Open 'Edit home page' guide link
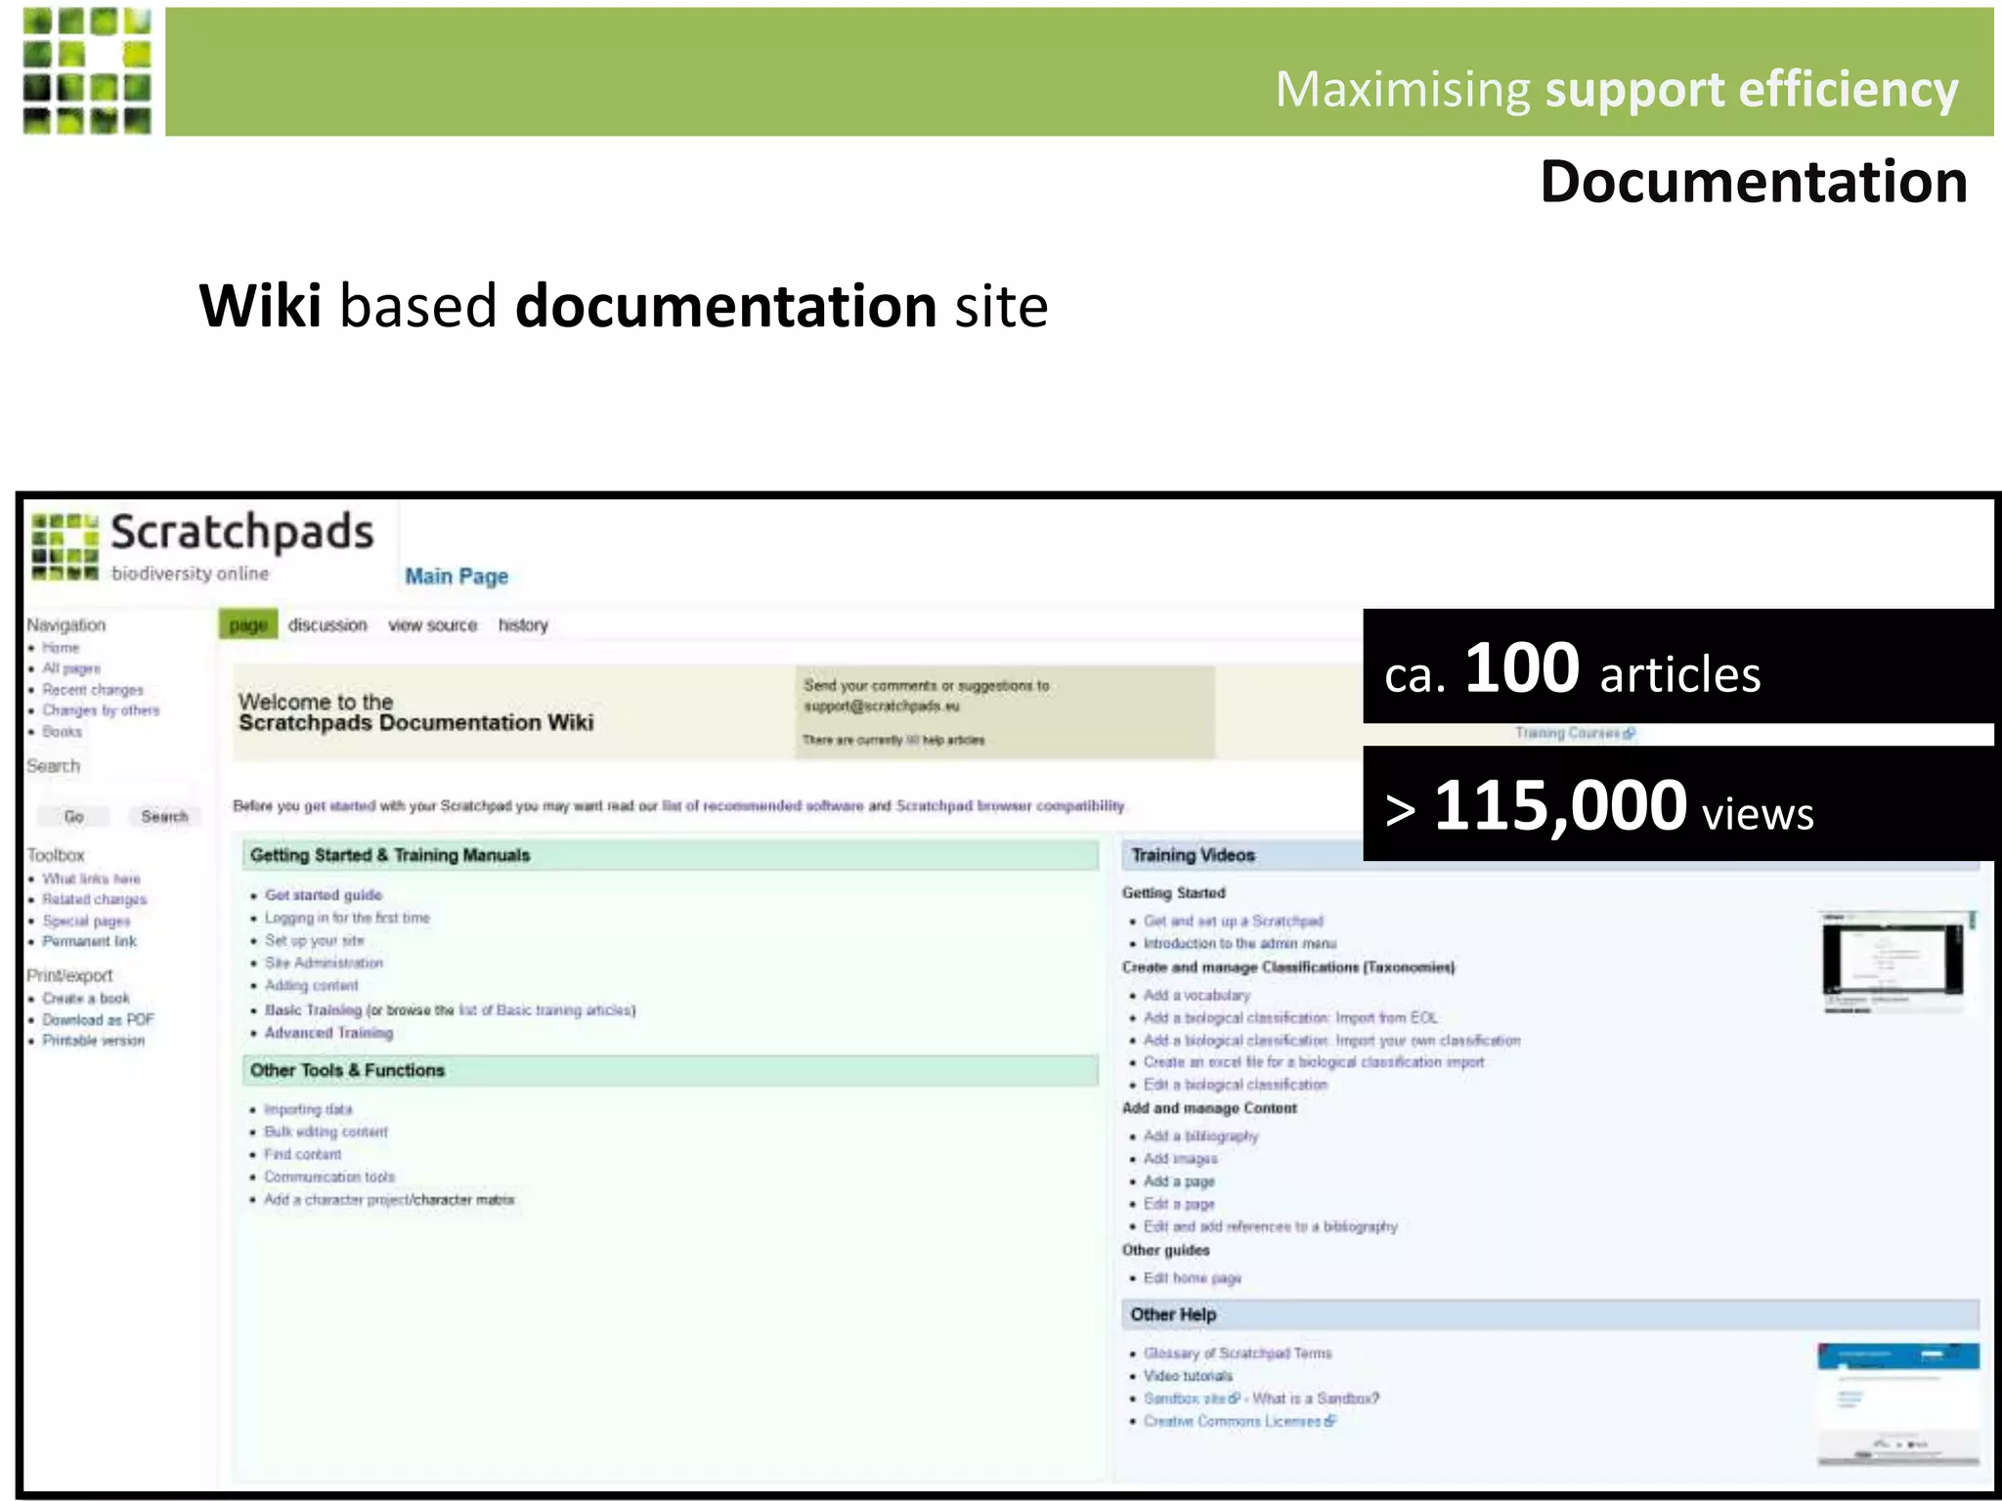 (x=1193, y=1278)
